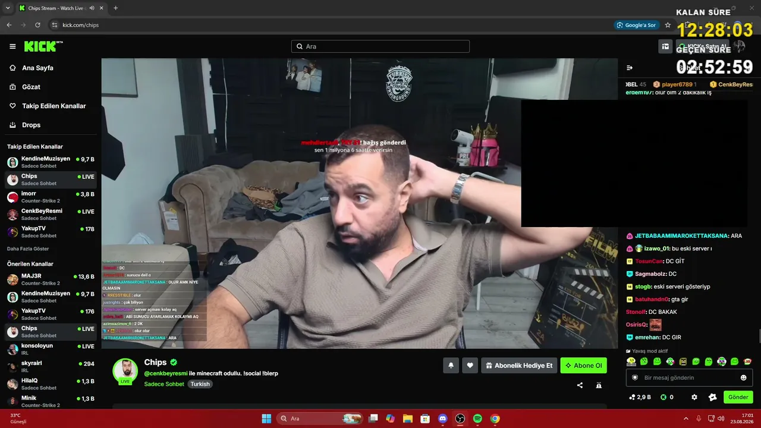
Task: Open KendineMuzisyen in followed channels
Action: coord(51,162)
